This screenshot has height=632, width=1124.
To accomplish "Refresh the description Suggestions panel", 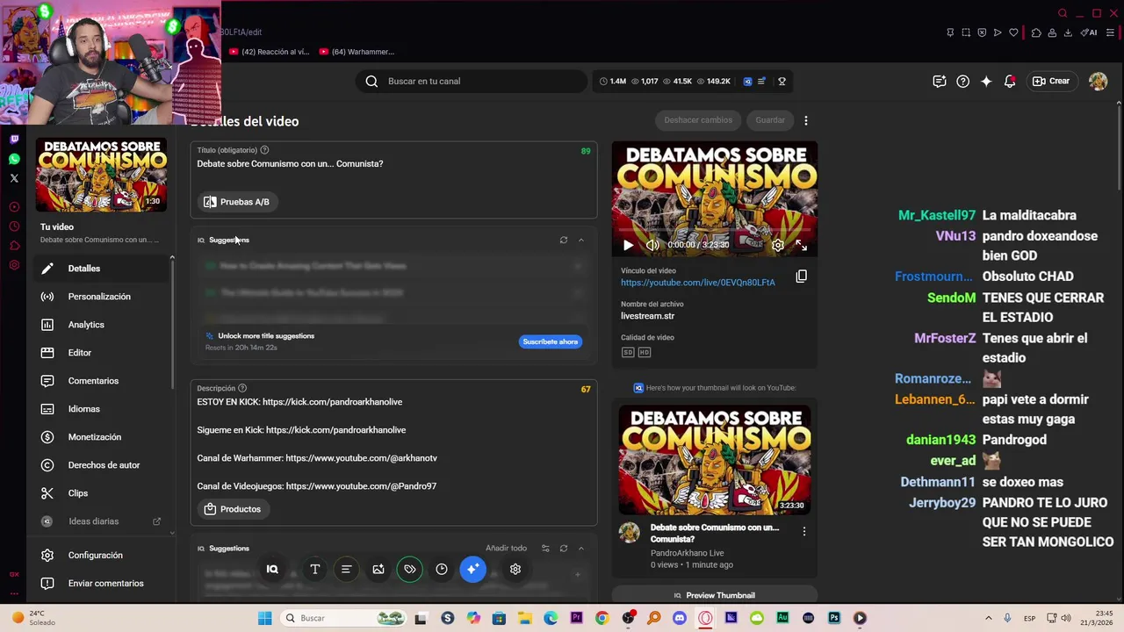I will (564, 548).
